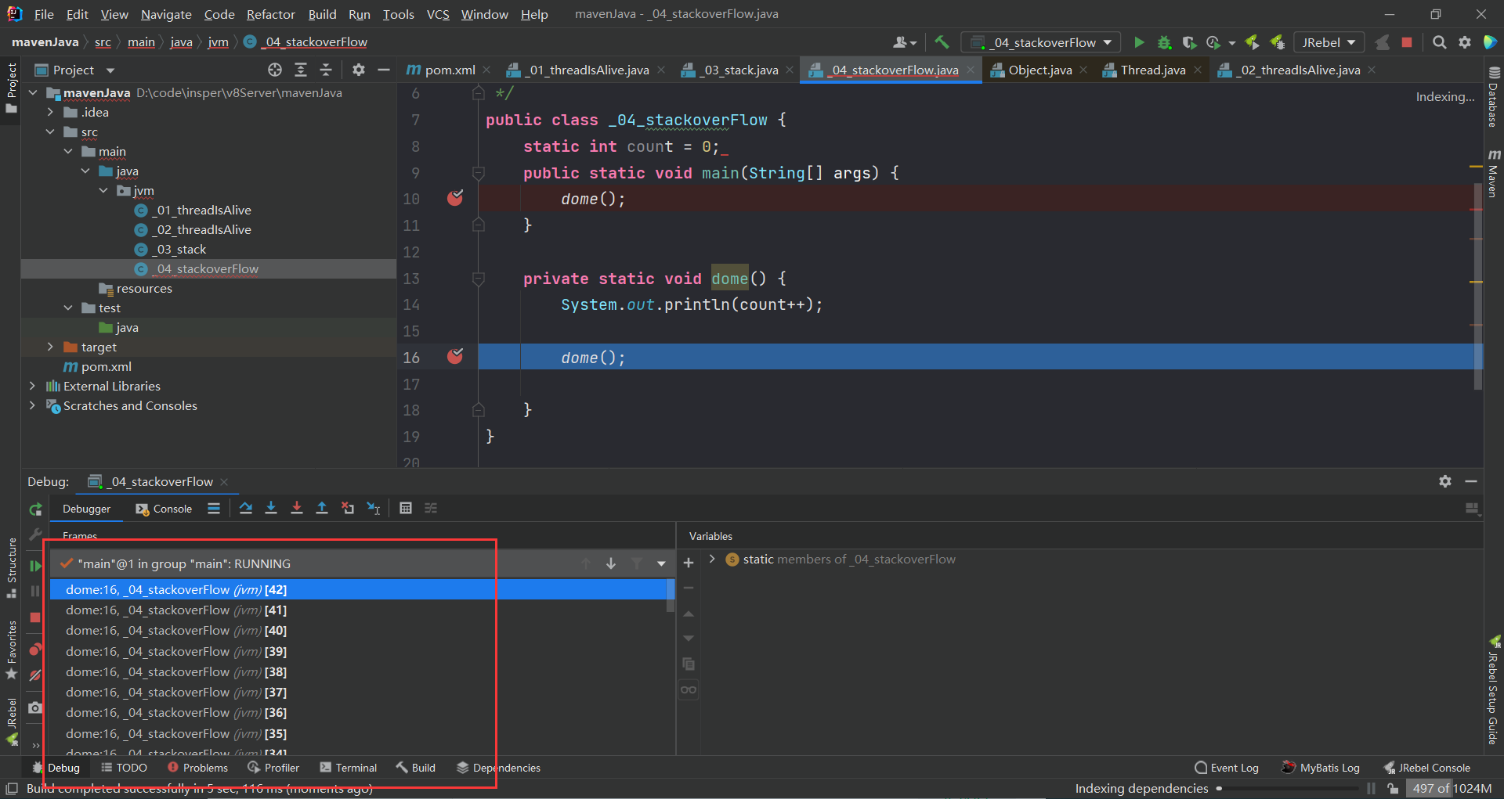Expand External Libraries node
Viewport: 1504px width, 799px height.
pyautogui.click(x=32, y=386)
